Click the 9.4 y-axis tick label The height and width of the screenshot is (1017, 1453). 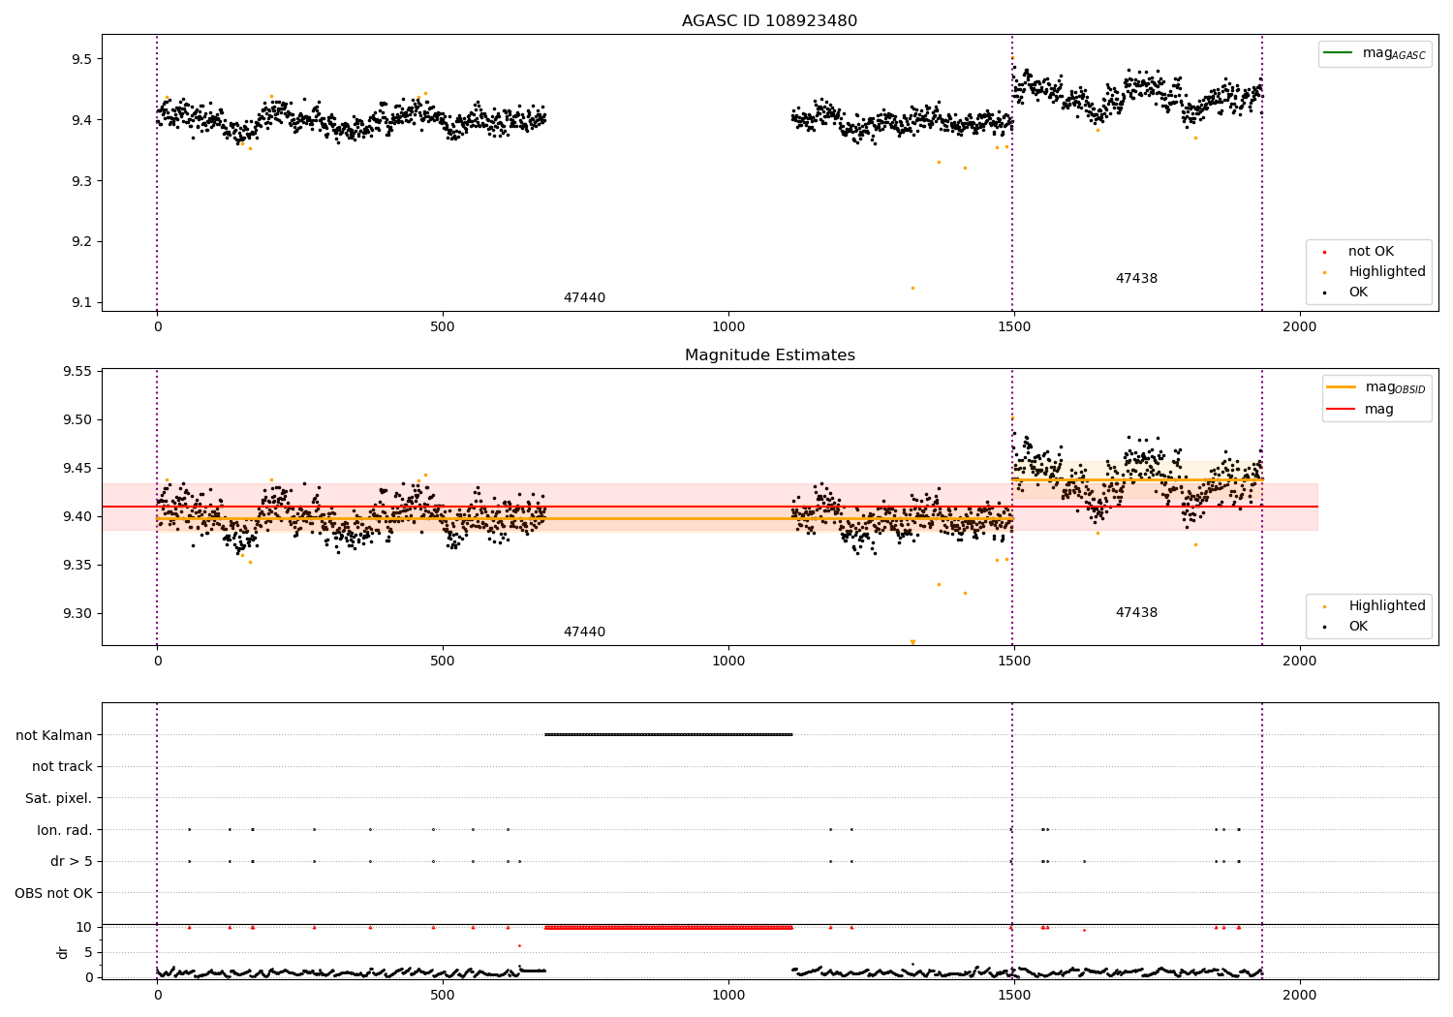click(x=81, y=120)
